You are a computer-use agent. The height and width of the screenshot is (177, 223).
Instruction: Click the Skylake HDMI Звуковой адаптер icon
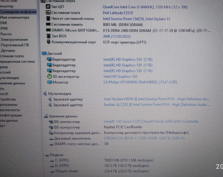coord(50,99)
